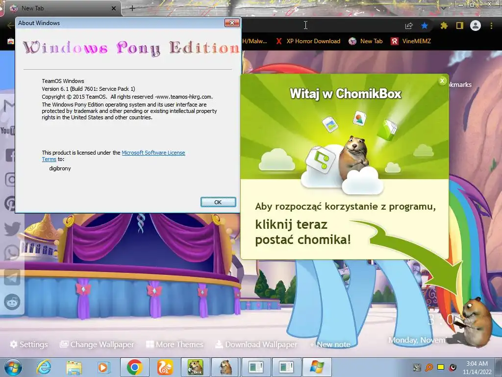Open About Windows taskbar button with flag
This screenshot has width=502, height=377.
(317, 367)
